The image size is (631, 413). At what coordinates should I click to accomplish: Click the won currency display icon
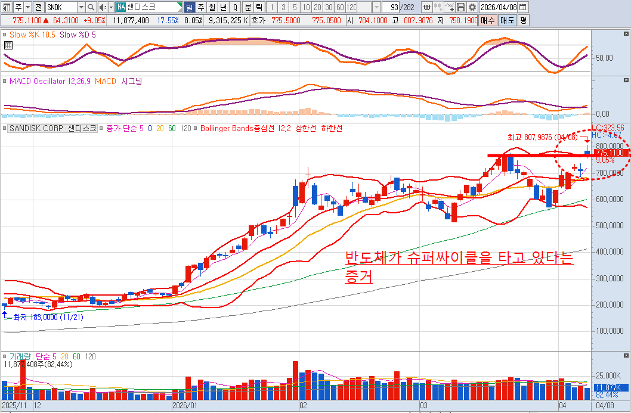(427, 7)
